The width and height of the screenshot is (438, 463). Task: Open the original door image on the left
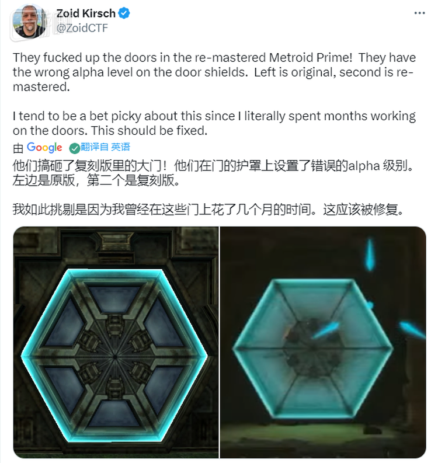[x=116, y=342]
